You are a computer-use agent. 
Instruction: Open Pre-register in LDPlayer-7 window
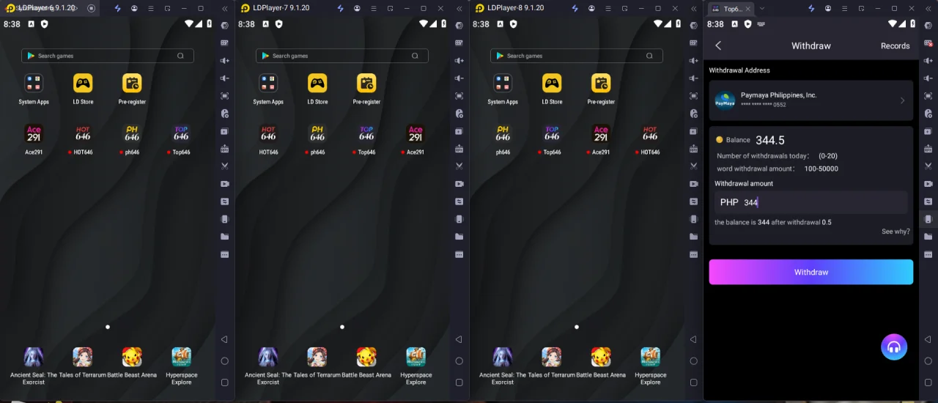(x=366, y=84)
